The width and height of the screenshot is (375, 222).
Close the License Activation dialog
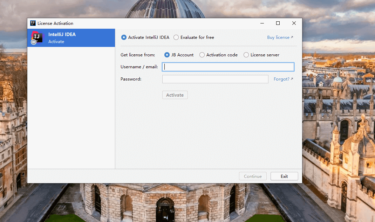click(x=294, y=23)
